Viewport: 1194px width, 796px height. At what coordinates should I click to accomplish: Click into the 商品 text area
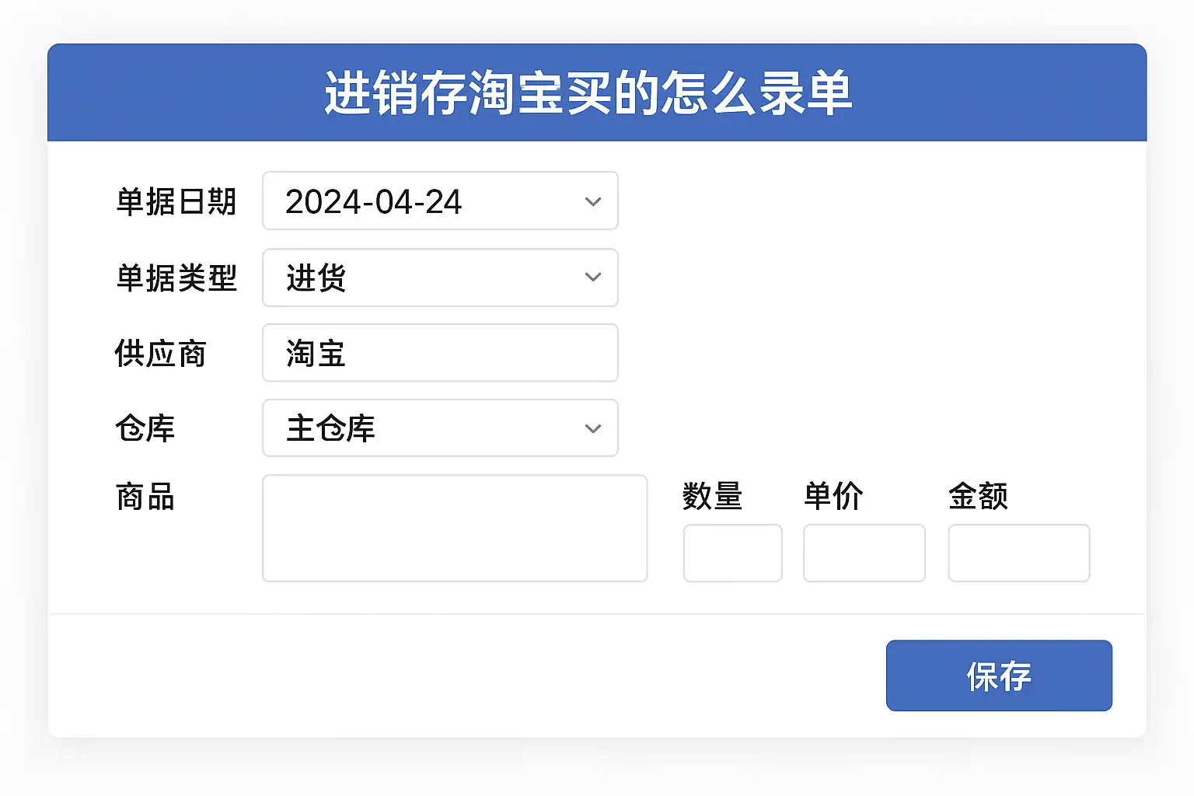455,528
